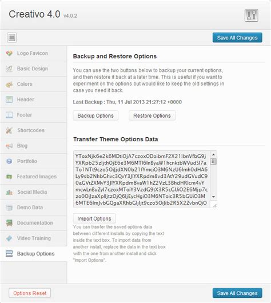Click the Blog megaphone icon

pos(9,146)
